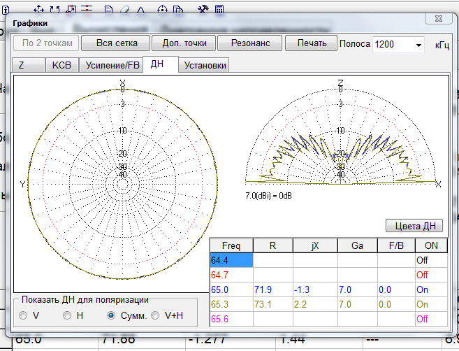Select the V polarization radio button
Image resolution: width=459 pixels, height=351 pixels.
tap(23, 315)
